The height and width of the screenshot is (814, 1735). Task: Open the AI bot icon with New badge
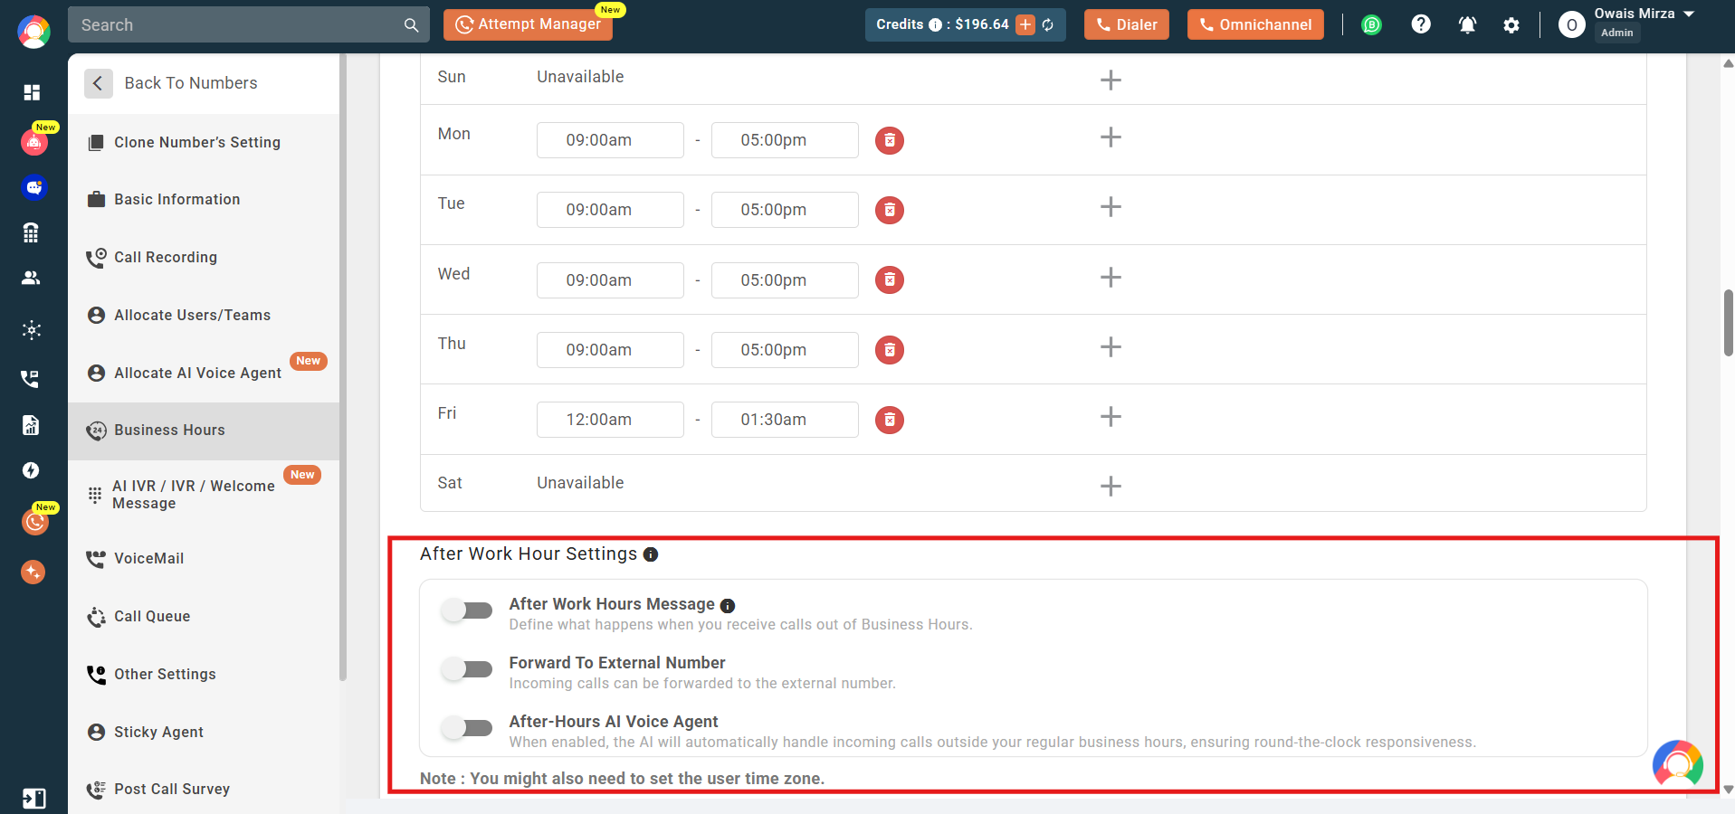click(34, 142)
